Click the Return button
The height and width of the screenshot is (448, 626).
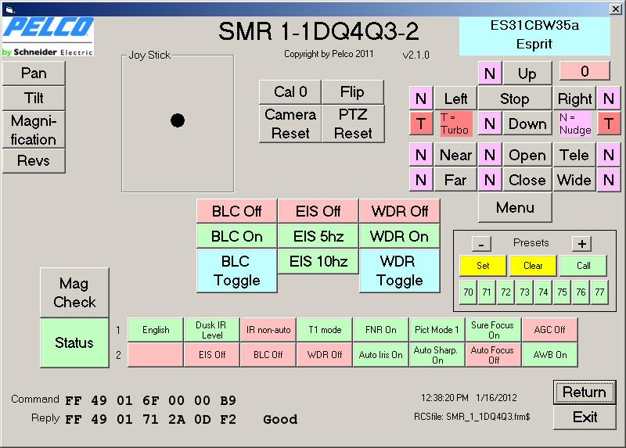tap(585, 392)
